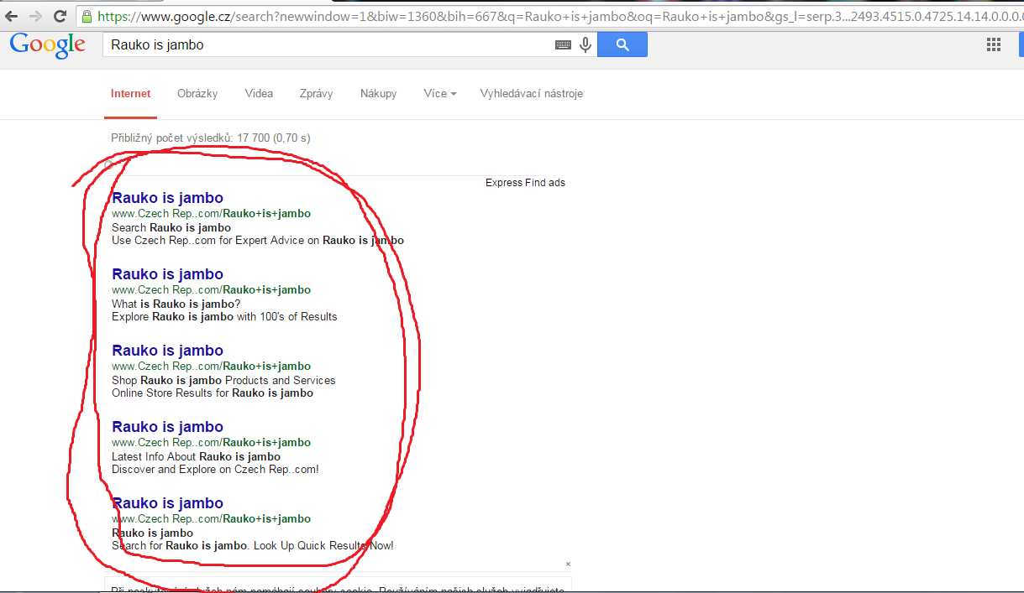Click the 'Přibližný počet výsledků: 17 700' text
Screen dimensions: 1024x593
[x=210, y=138]
